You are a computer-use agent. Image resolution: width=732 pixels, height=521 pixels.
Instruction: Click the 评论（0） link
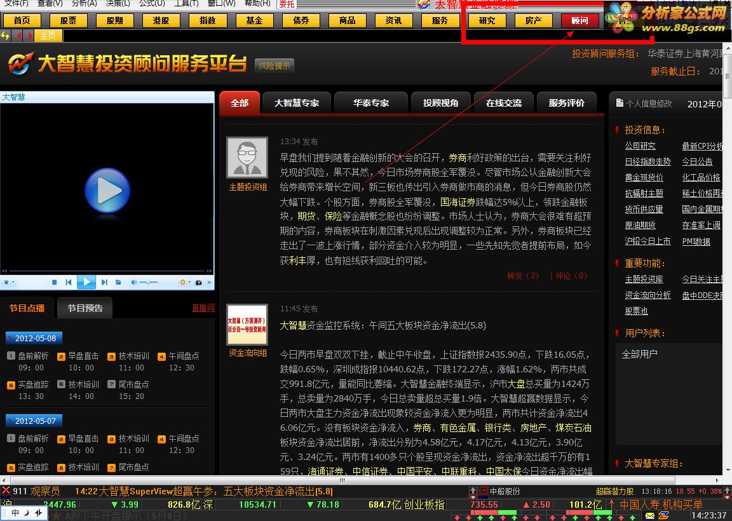click(x=571, y=276)
